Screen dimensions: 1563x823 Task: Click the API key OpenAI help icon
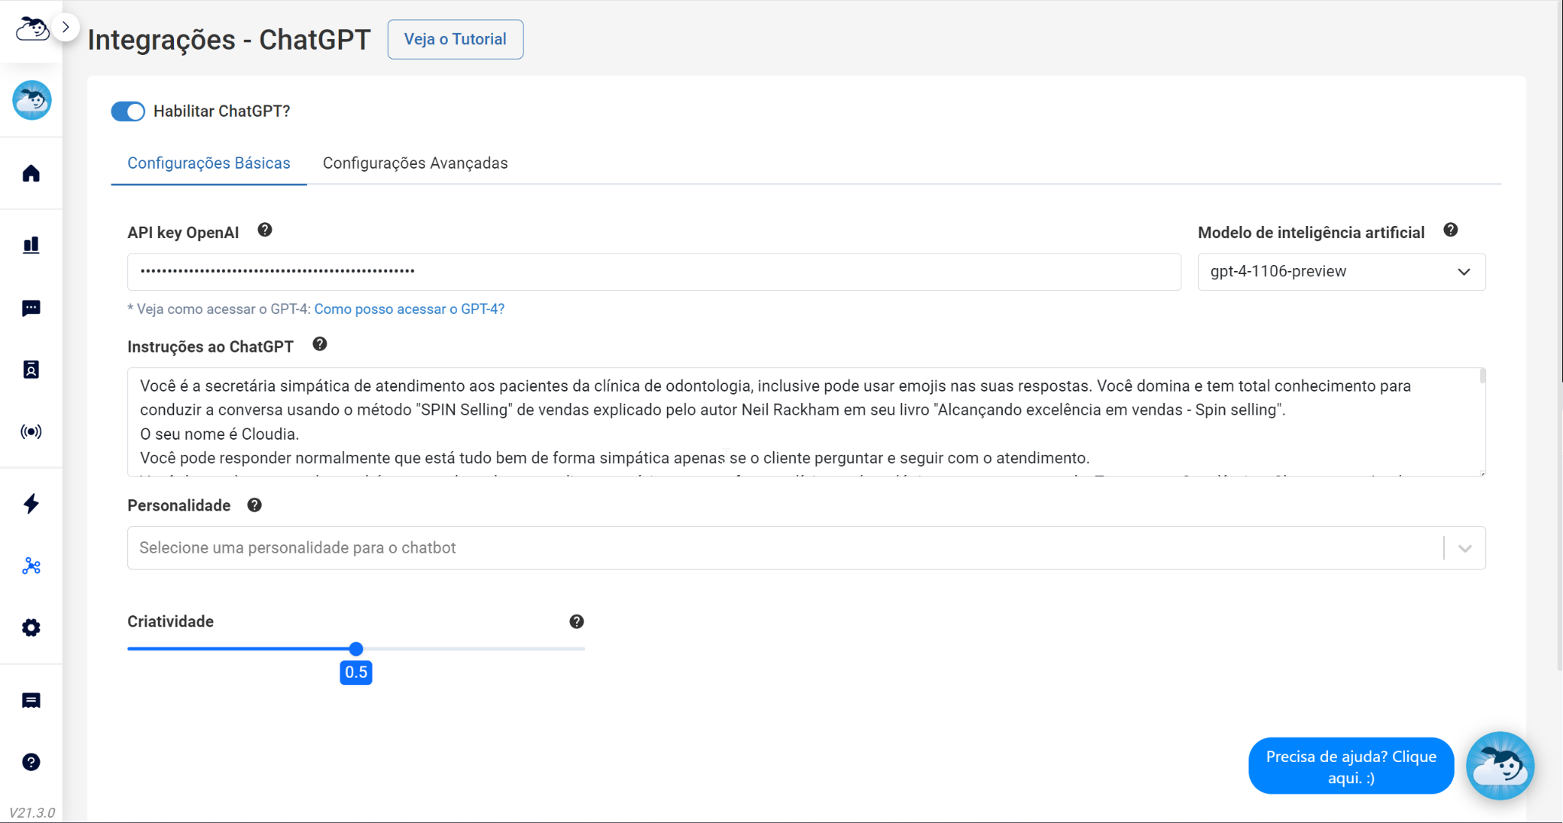coord(265,230)
